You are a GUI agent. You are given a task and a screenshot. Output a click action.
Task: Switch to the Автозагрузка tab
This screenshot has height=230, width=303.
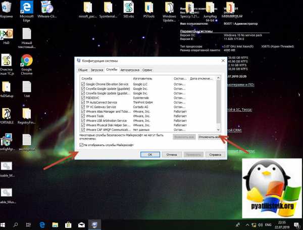pyautogui.click(x=130, y=70)
